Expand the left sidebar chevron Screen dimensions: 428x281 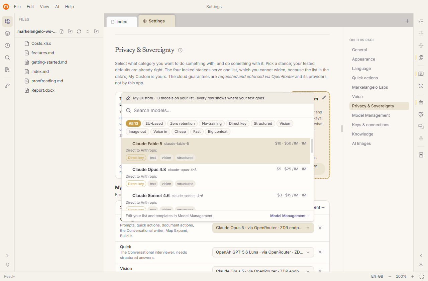(7, 256)
